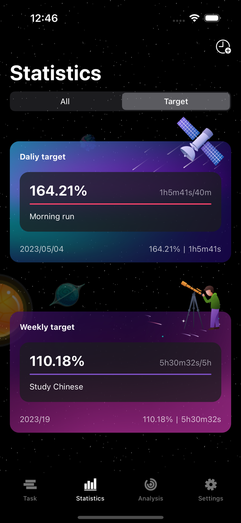Tap the battery indicator icon
Image resolution: width=241 pixels, height=523 pixels.
[x=212, y=18]
